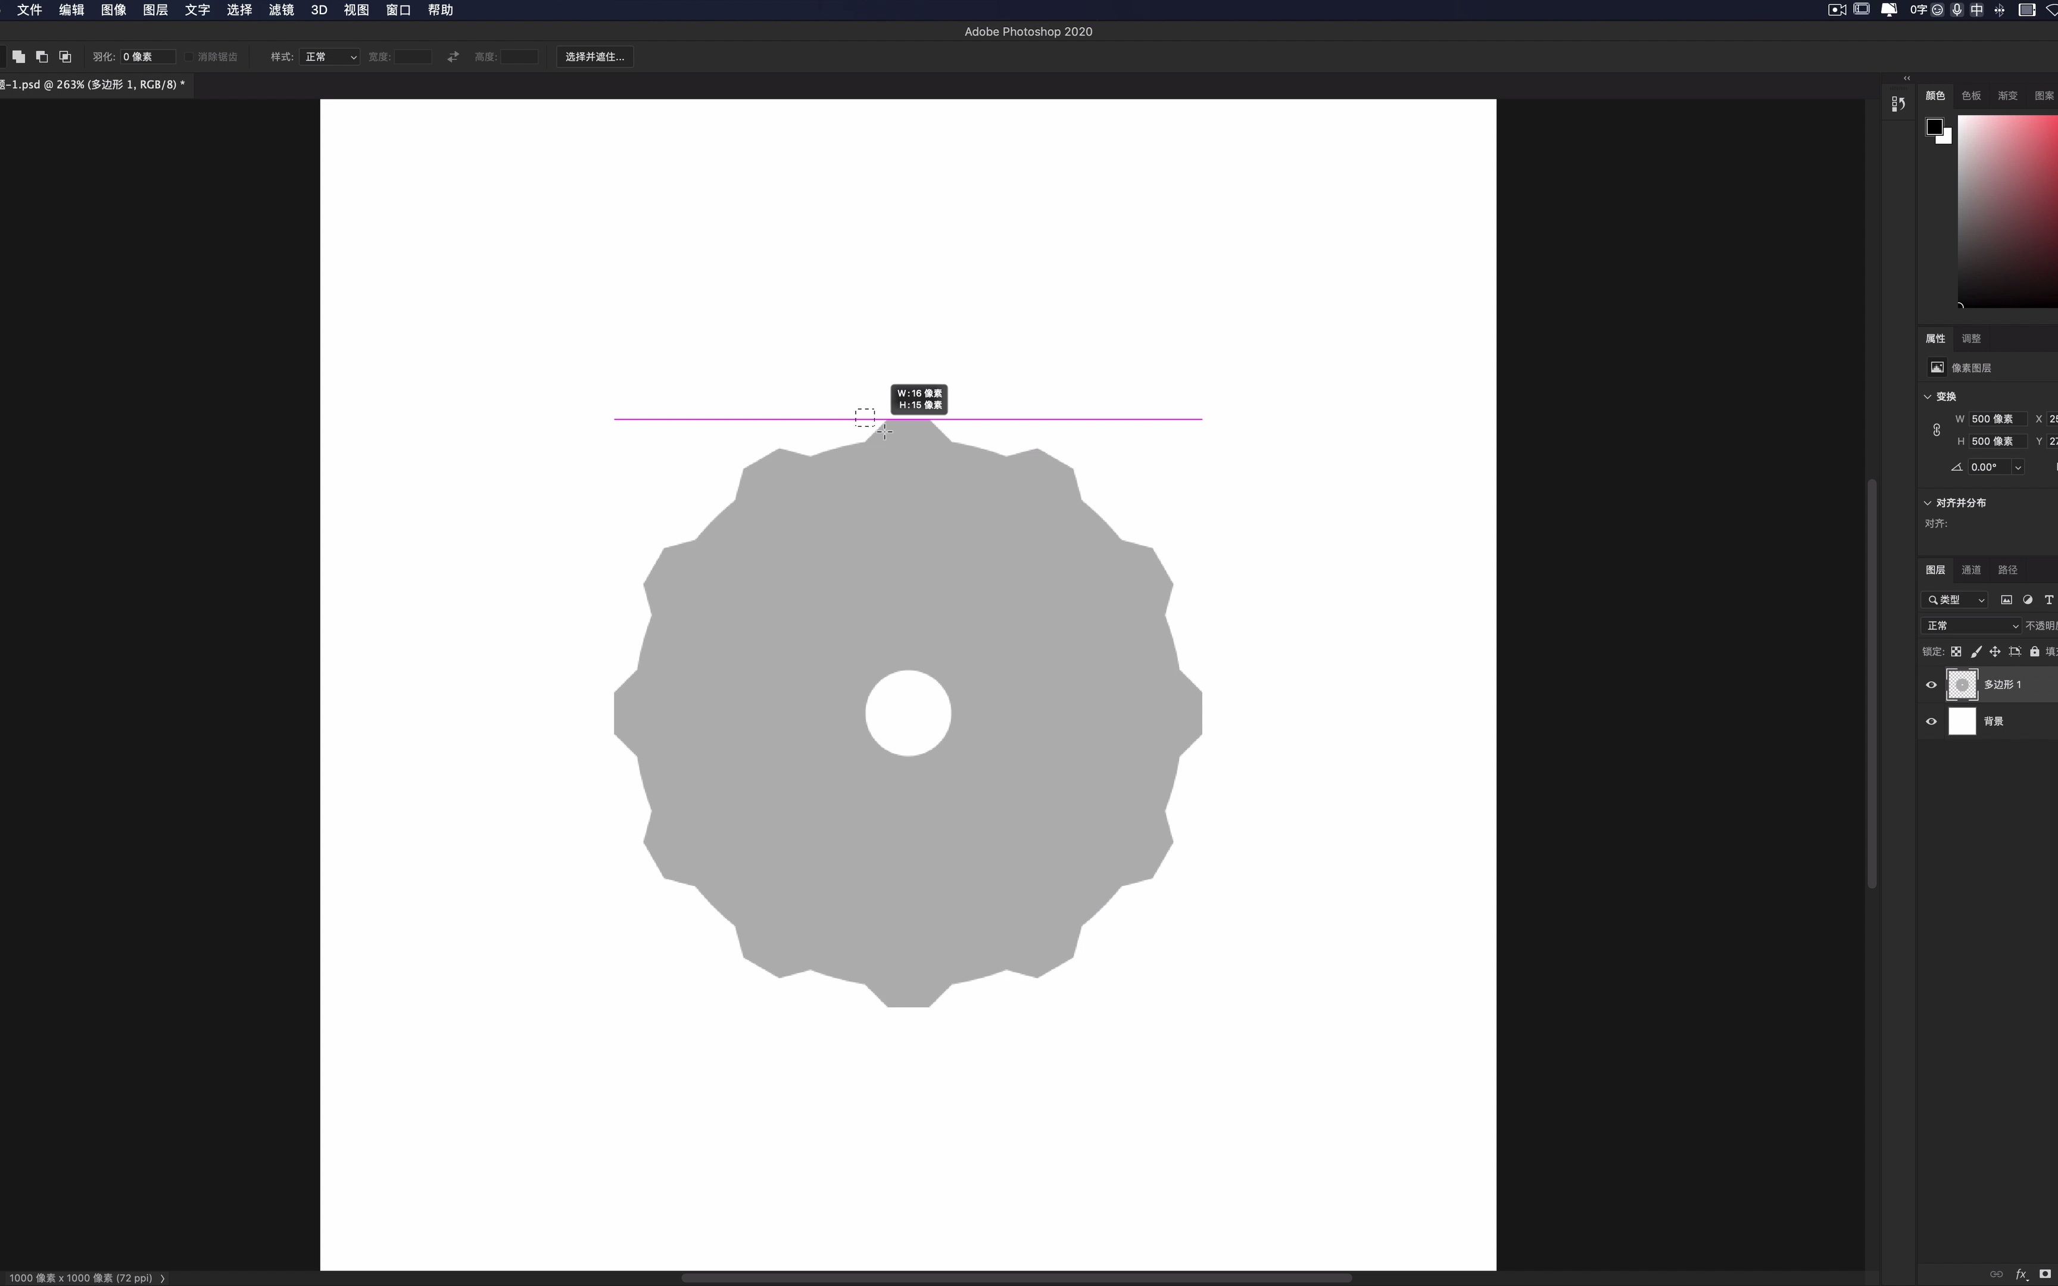This screenshot has height=1286, width=2058.
Task: Open the 样式 dropdown set to 正常
Action: (x=329, y=57)
